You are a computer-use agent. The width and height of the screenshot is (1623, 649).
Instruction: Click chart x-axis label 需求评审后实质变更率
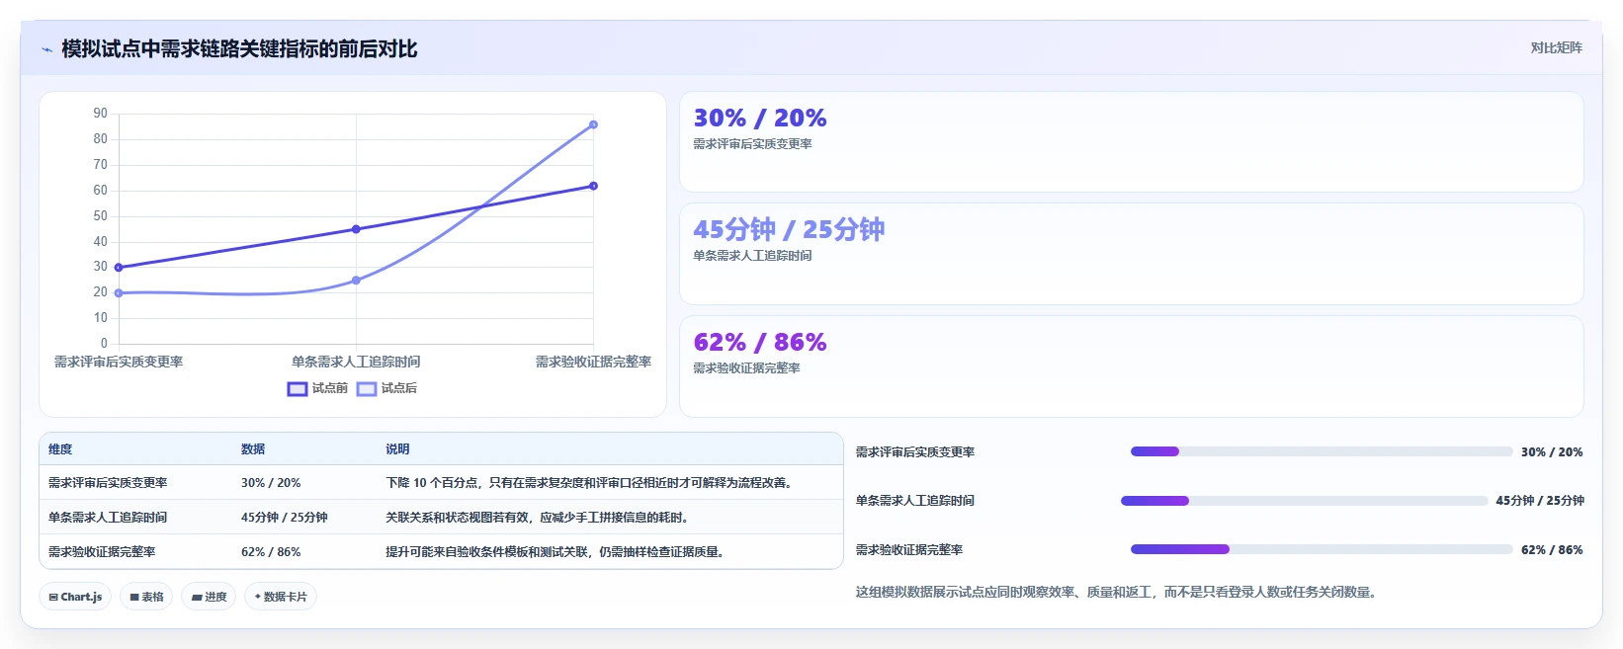click(119, 363)
